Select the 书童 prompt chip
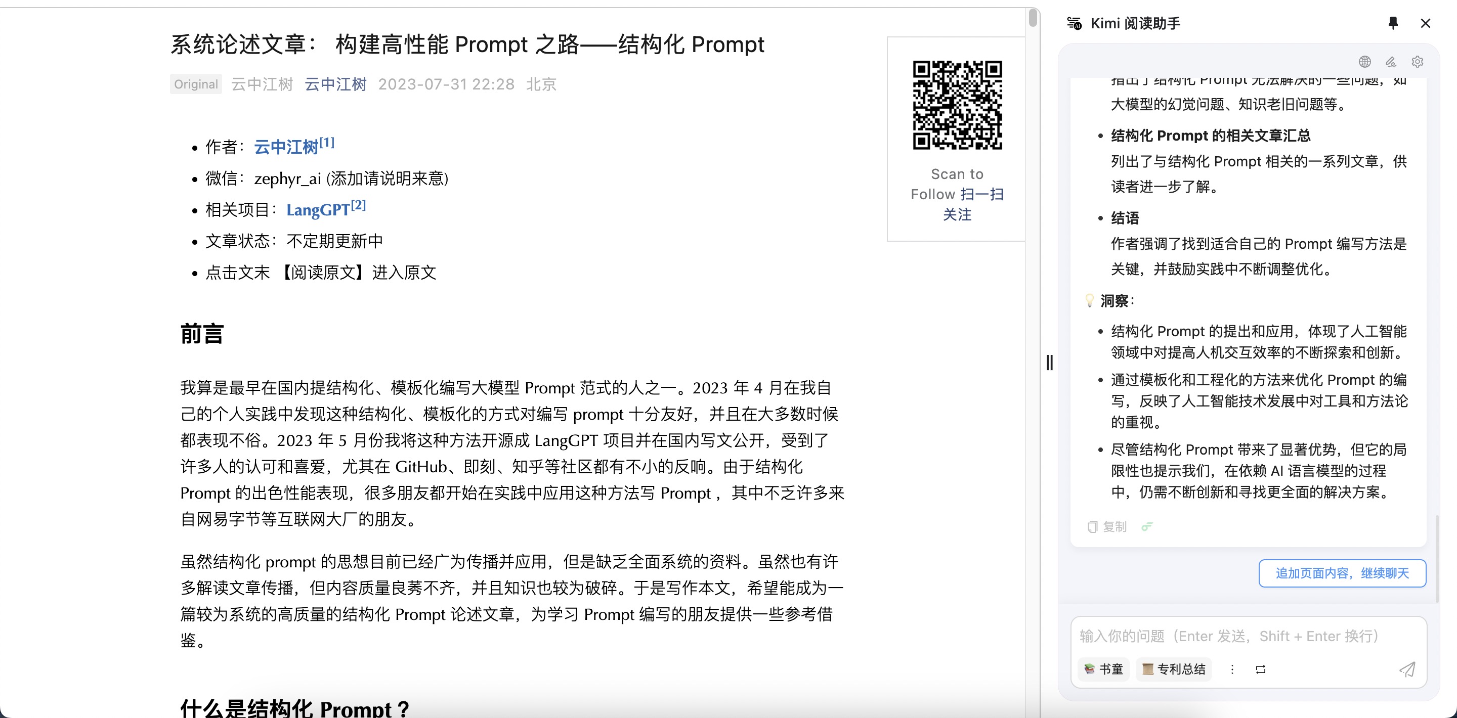Screen dimensions: 1457x718 click(x=1103, y=669)
